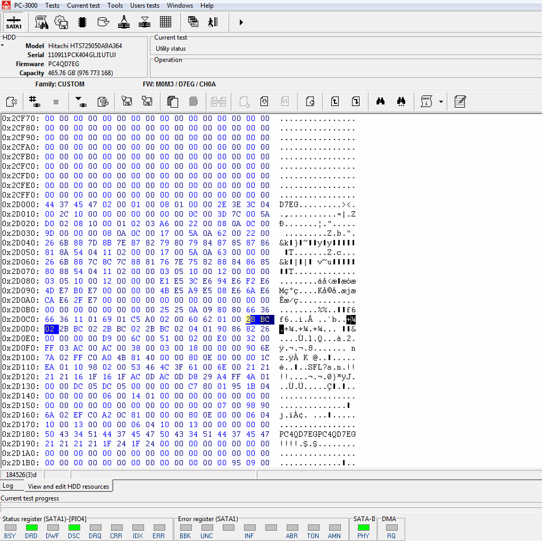The height and width of the screenshot is (541, 542).
Task: Click ASCII text D7EG at row 0x2D000
Action: pyautogui.click(x=288, y=204)
